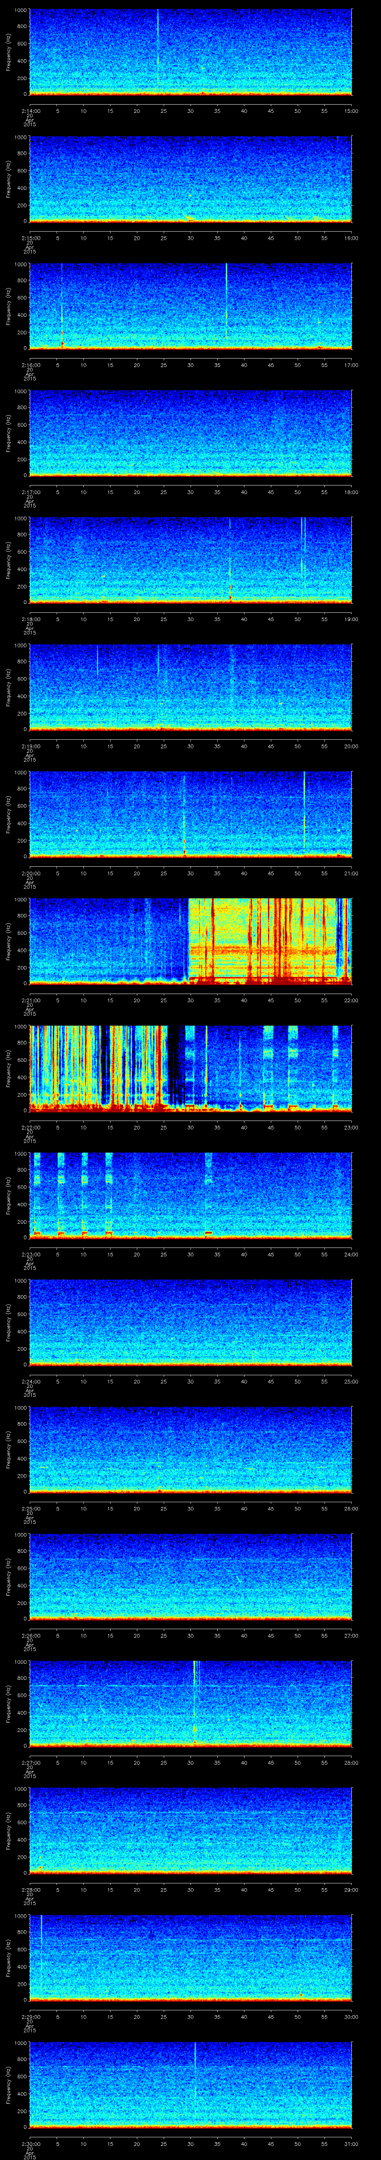Click the 1000 Hz tick on the 2:22:00 panel
Screen dimensions: 381x2160
pyautogui.click(x=20, y=1026)
